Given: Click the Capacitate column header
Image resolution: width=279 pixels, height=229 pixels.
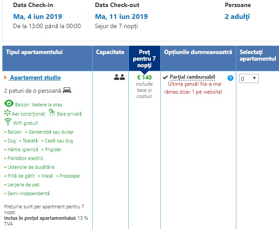Looking at the screenshot, I should pos(111,52).
